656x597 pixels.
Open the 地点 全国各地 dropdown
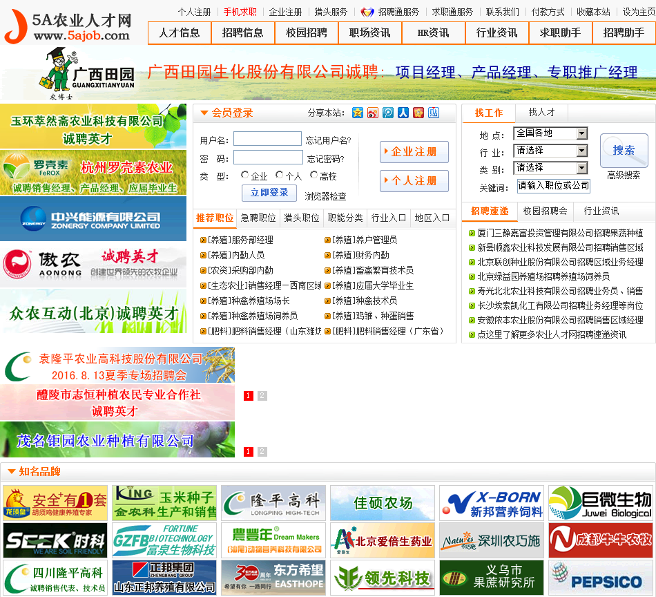coord(550,133)
